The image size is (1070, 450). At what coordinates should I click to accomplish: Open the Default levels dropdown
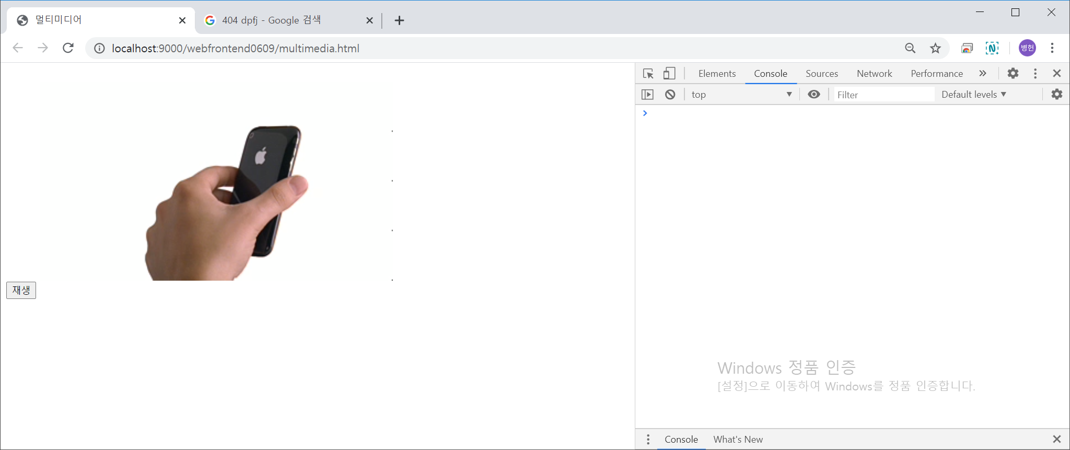point(974,95)
